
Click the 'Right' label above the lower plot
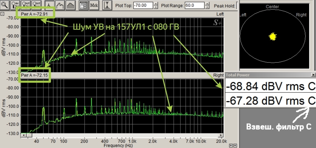218,75
